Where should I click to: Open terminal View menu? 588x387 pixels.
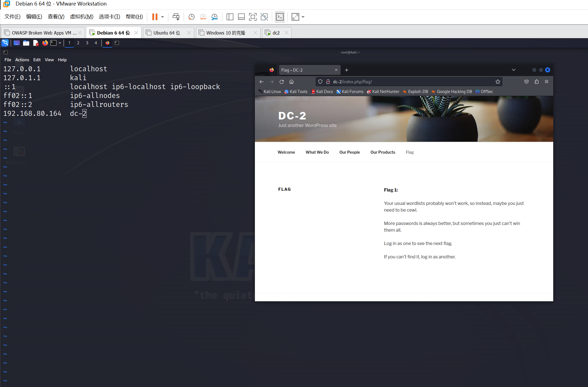click(49, 60)
